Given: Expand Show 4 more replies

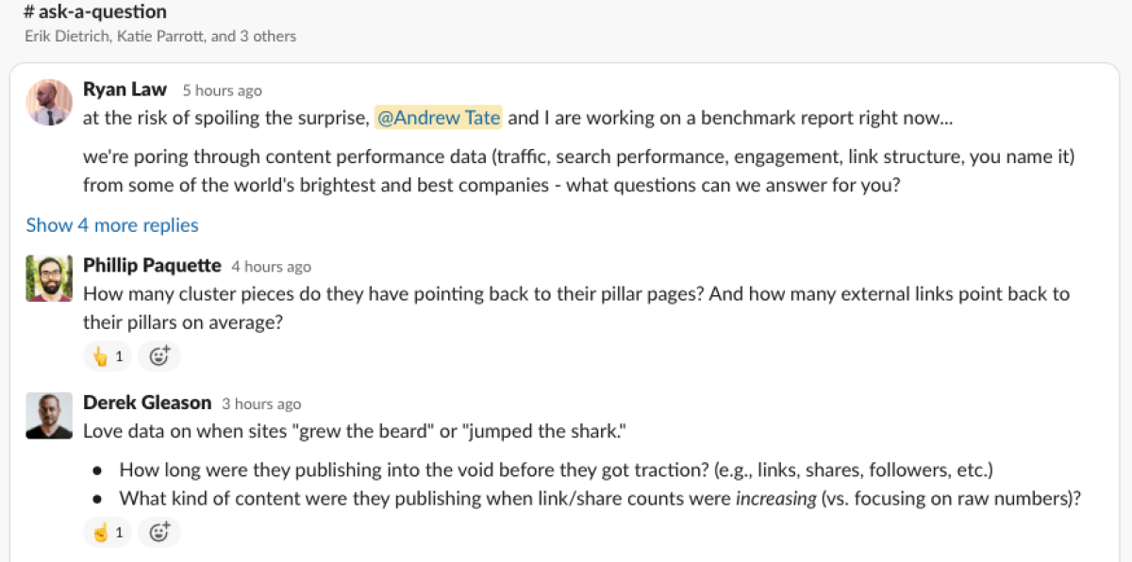Looking at the screenshot, I should click(112, 225).
